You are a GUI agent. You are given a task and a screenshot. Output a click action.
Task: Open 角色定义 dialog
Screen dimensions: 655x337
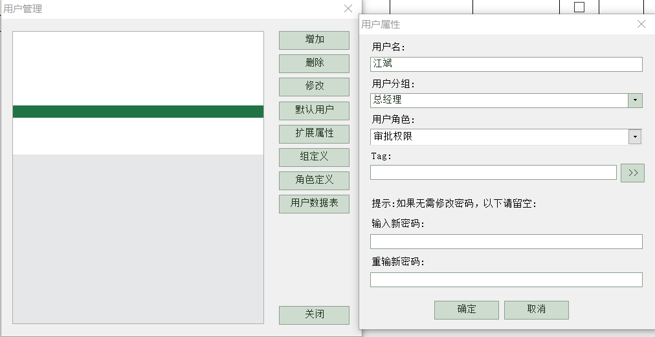click(314, 180)
